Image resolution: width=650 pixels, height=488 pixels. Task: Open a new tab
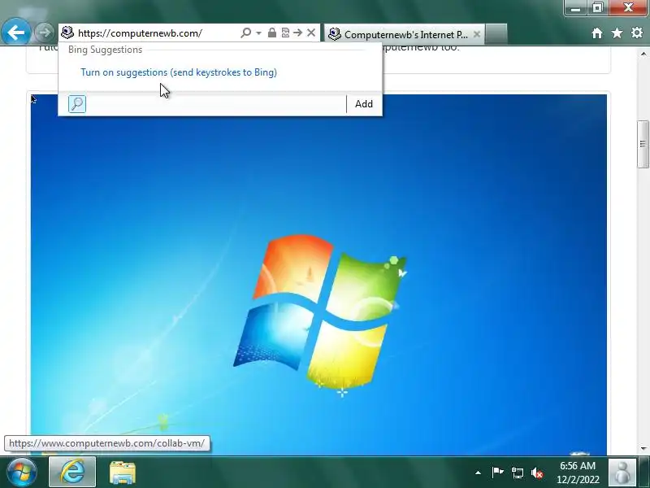pos(496,34)
